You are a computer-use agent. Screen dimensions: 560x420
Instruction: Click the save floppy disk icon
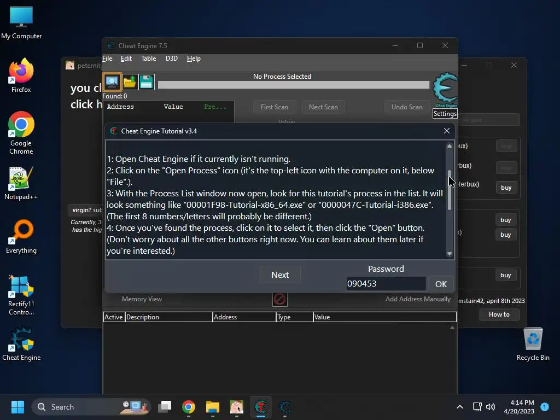pyautogui.click(x=146, y=82)
